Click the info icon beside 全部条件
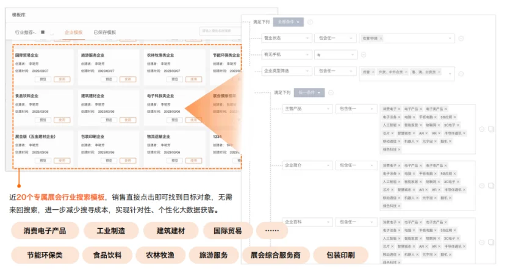Image resolution: width=507 pixels, height=274 pixels. coord(310,22)
